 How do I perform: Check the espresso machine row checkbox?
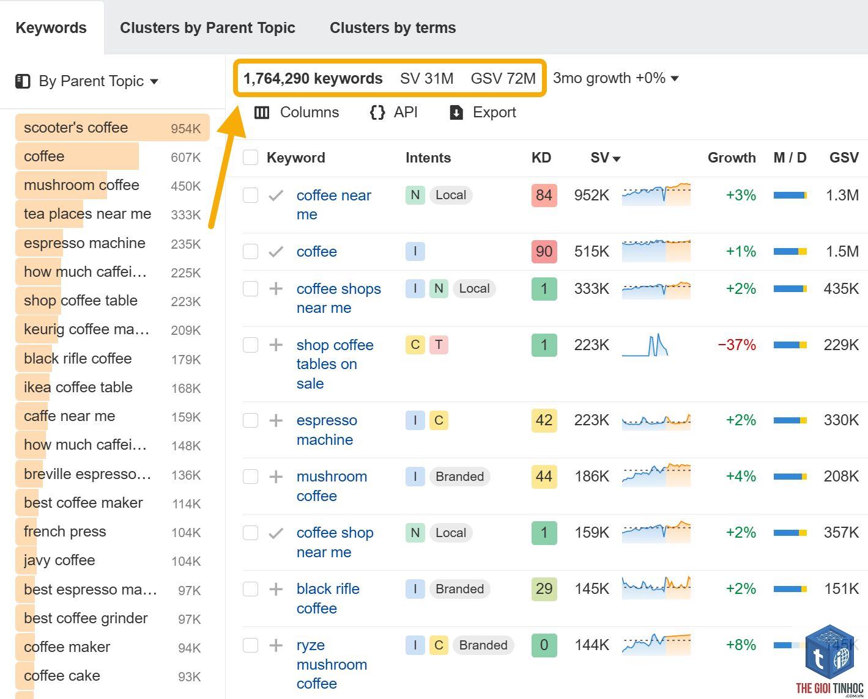click(251, 420)
